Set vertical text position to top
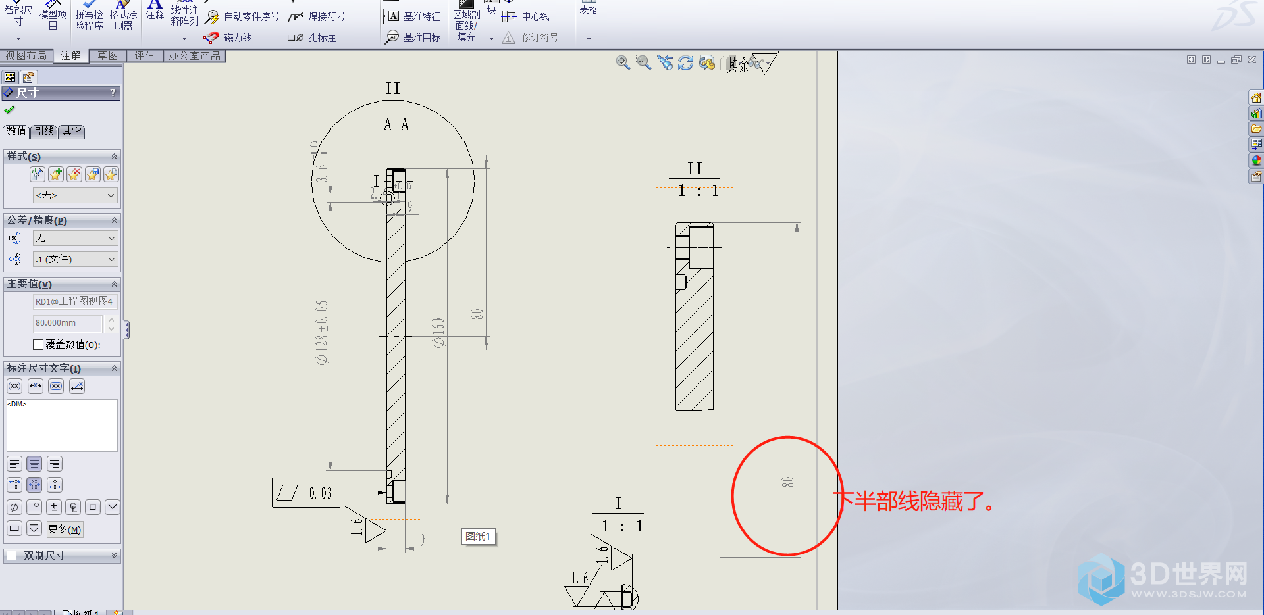 click(x=14, y=485)
